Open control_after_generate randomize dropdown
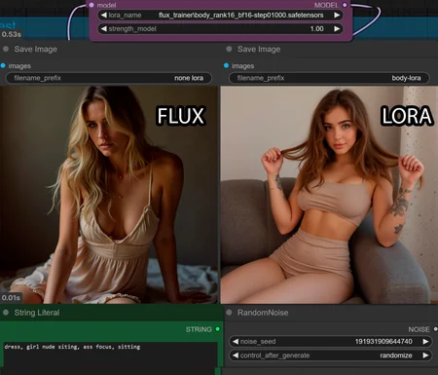The image size is (438, 375). (x=331, y=356)
